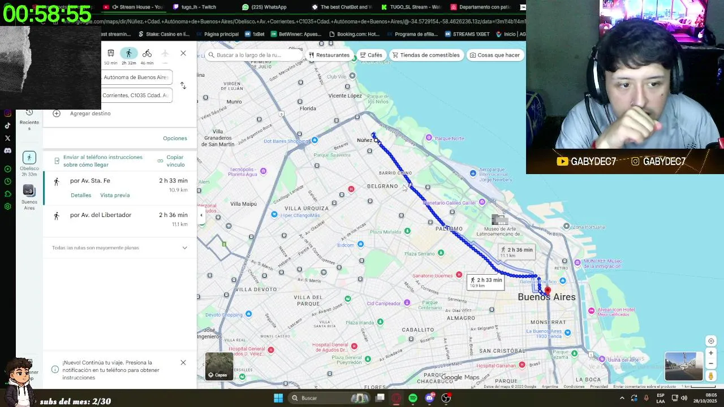Screen dimensions: 724x407
Task: Click the Planetario Galileo Galilei marker
Action: pyautogui.click(x=482, y=202)
